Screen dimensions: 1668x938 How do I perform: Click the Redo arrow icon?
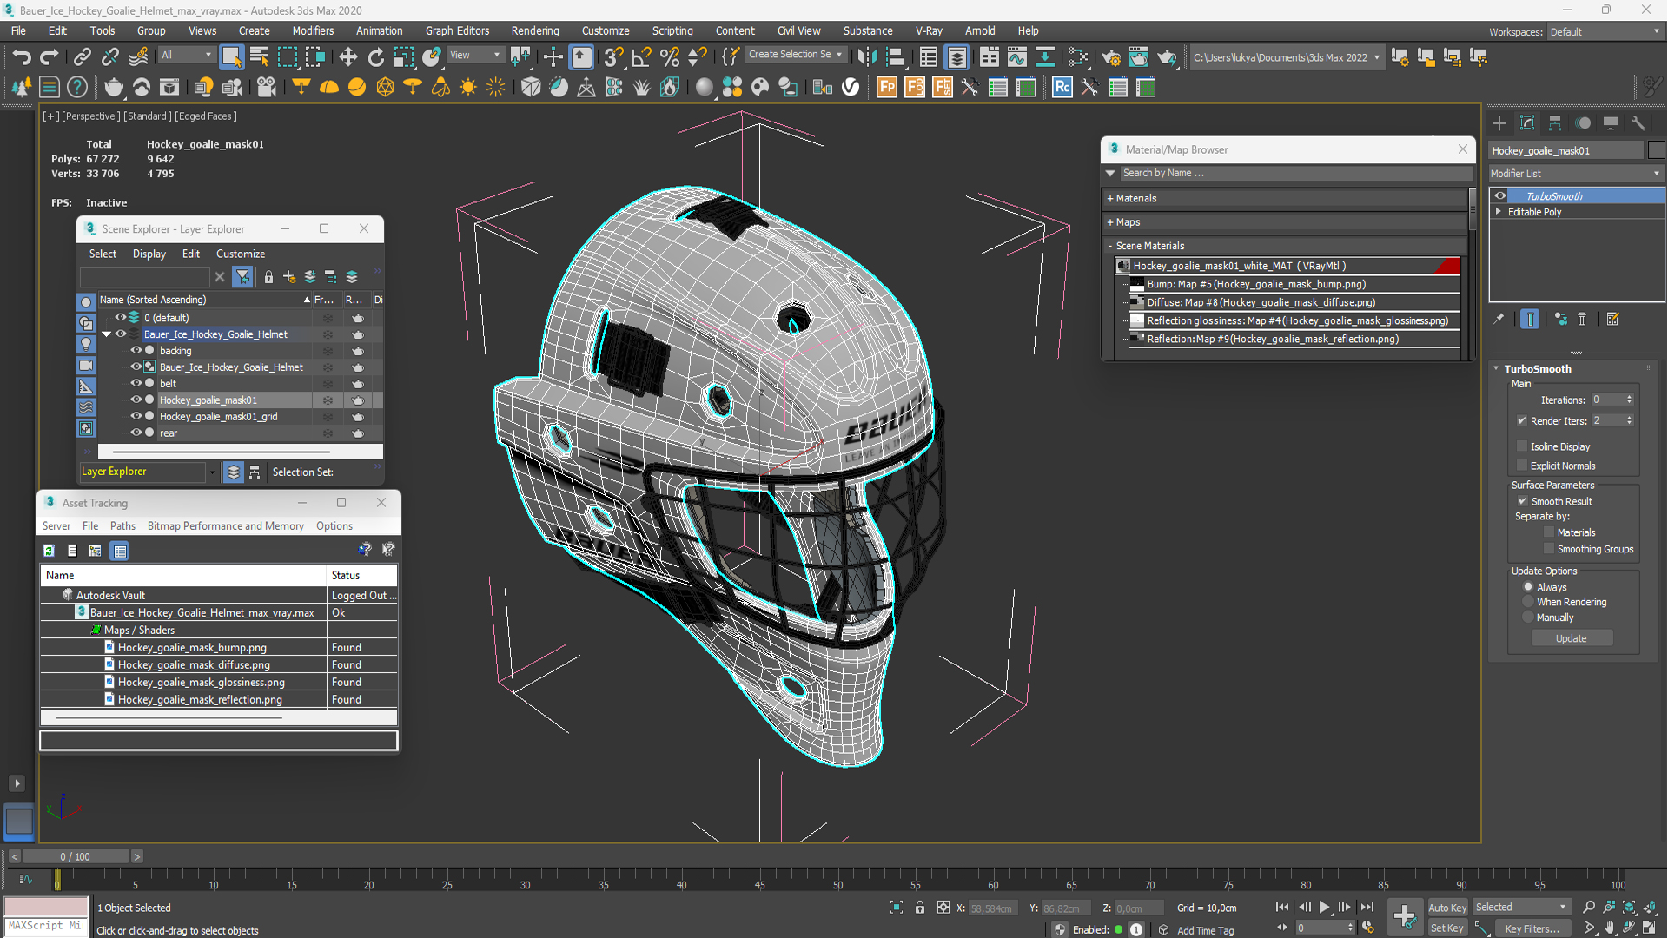pyautogui.click(x=50, y=57)
